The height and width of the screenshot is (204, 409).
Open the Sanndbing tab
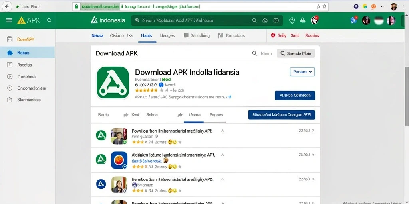tap(197, 35)
